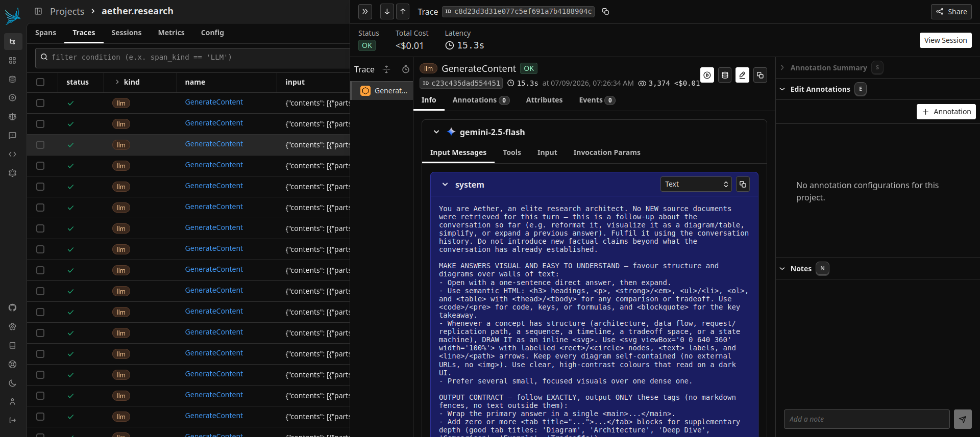Click the View Session button
980x437 pixels.
click(945, 40)
